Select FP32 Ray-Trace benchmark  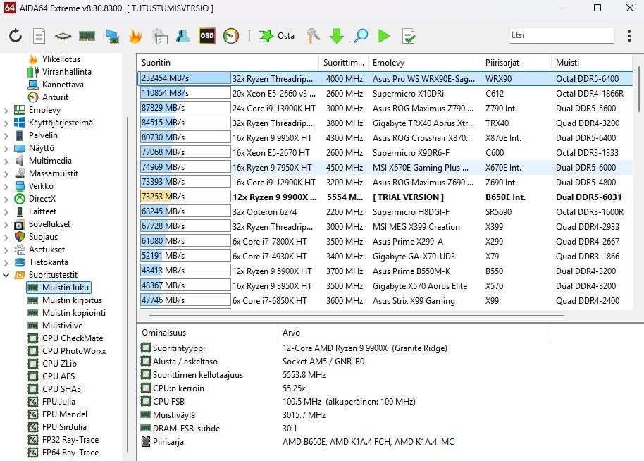click(70, 440)
